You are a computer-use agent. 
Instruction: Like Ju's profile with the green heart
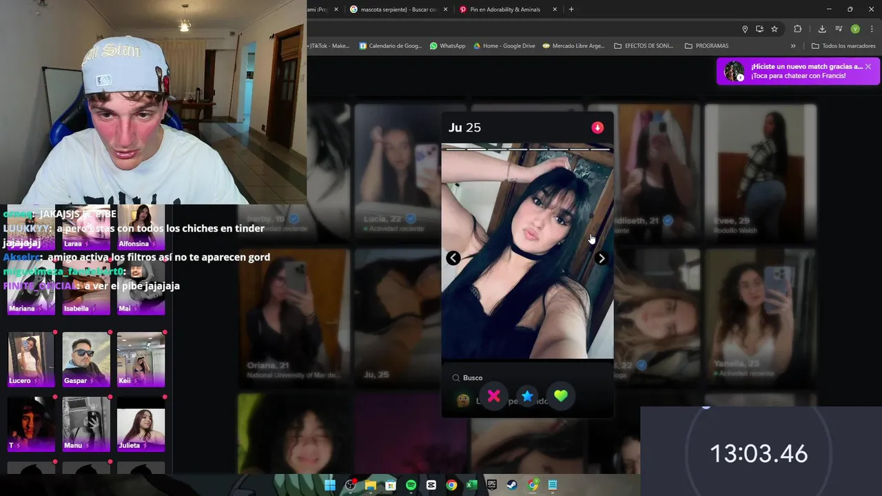pos(561,396)
